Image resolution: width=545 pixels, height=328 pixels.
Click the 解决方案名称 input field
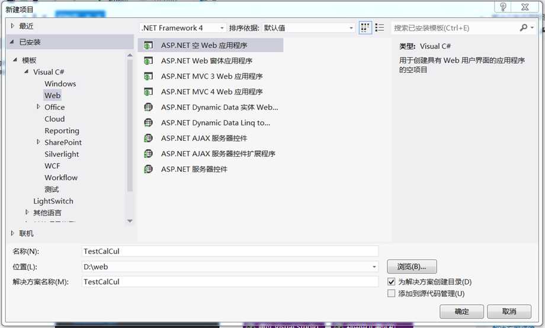(x=230, y=282)
